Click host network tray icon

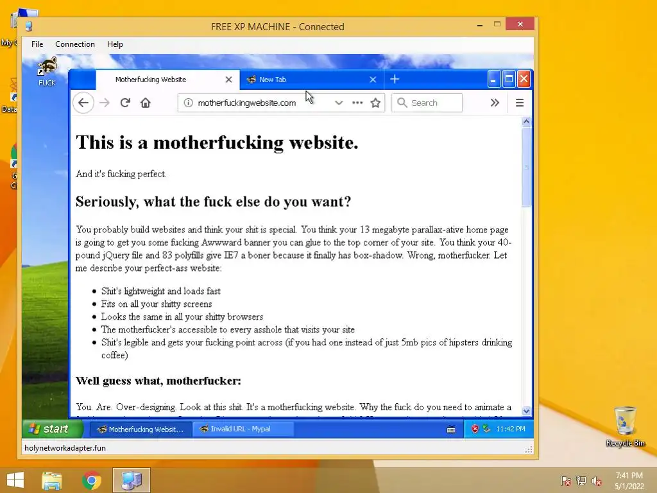(x=581, y=481)
